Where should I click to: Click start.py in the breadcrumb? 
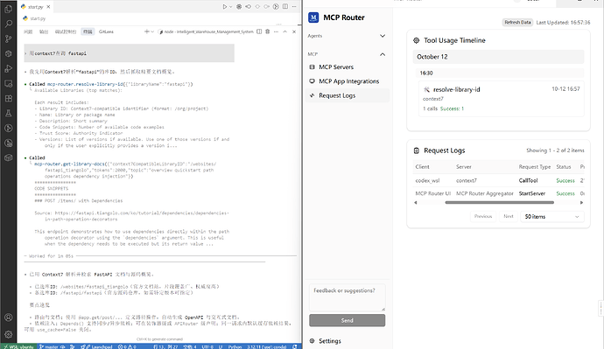point(38,18)
